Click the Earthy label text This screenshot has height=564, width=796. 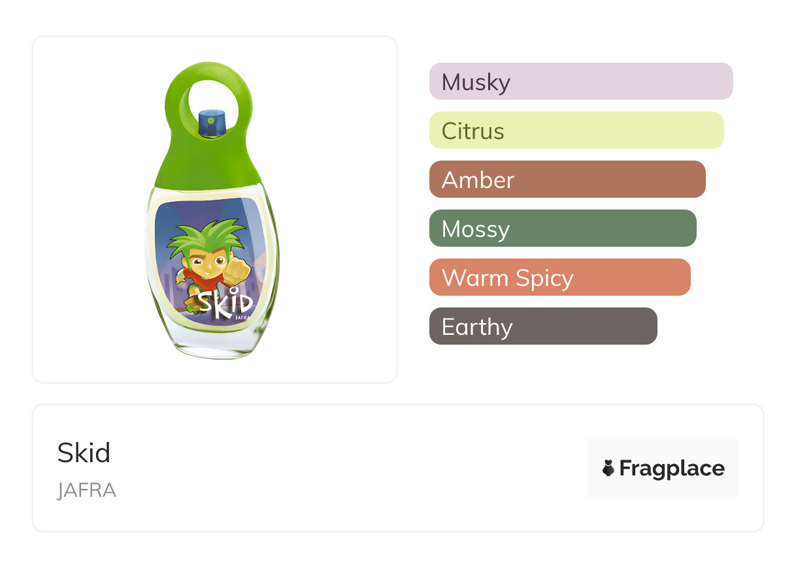[477, 327]
